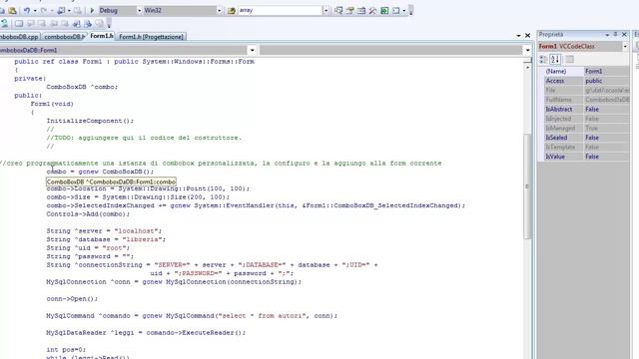Click the 'Controls->Add(combo);' line
The width and height of the screenshot is (639, 359).
click(x=88, y=214)
